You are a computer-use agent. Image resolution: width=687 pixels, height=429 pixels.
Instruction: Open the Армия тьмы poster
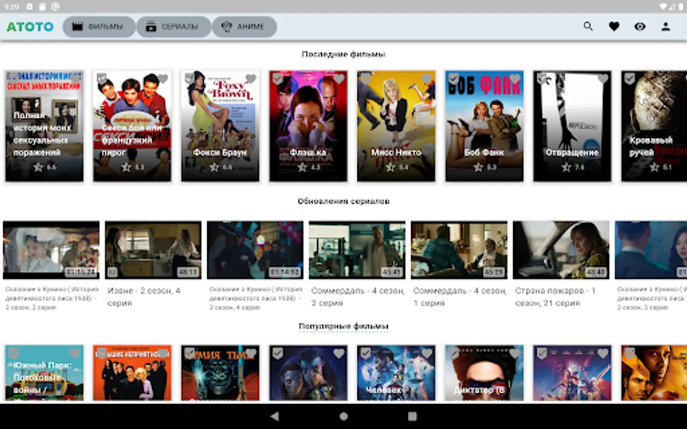tap(220, 373)
